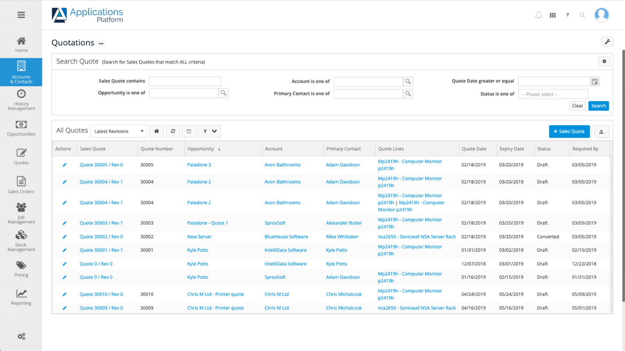
Task: Open the Search Quote gear settings icon
Action: pos(604,61)
